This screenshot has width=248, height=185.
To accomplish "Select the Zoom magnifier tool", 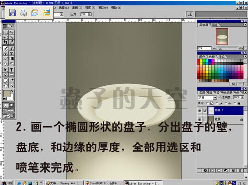I will (x=12, y=85).
